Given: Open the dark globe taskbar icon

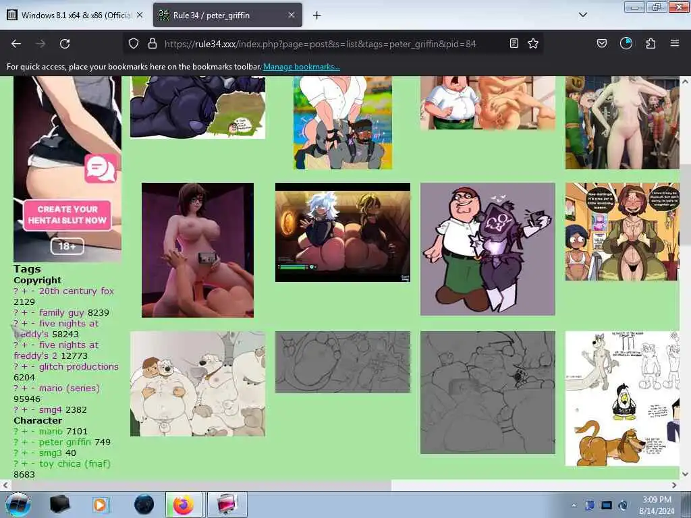Looking at the screenshot, I should 144,505.
